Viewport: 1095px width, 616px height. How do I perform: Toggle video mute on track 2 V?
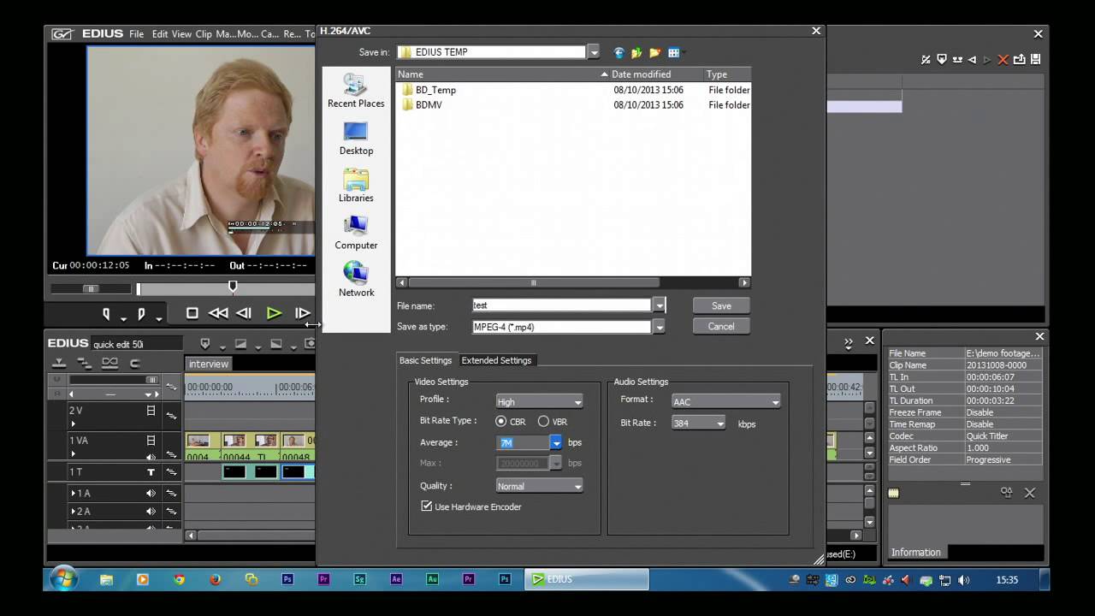click(151, 411)
